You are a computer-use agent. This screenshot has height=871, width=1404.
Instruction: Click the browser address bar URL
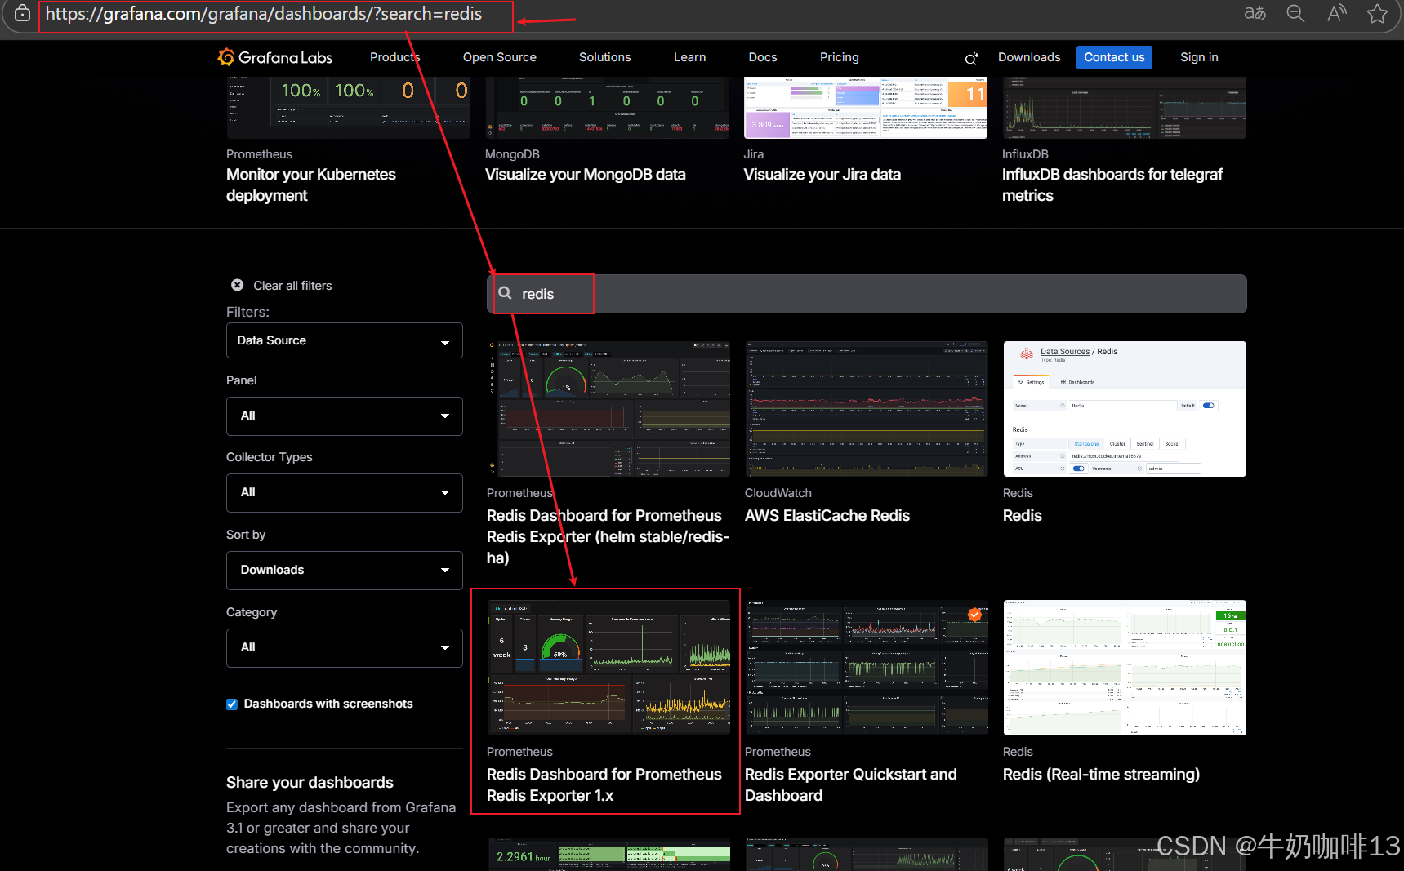pyautogui.click(x=264, y=14)
